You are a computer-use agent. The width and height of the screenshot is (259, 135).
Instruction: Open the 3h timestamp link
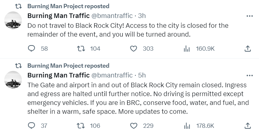(142, 16)
